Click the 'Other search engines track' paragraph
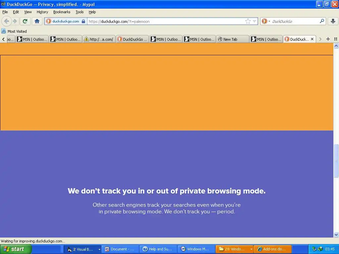Viewport: 339px width, 254px height. [x=167, y=208]
